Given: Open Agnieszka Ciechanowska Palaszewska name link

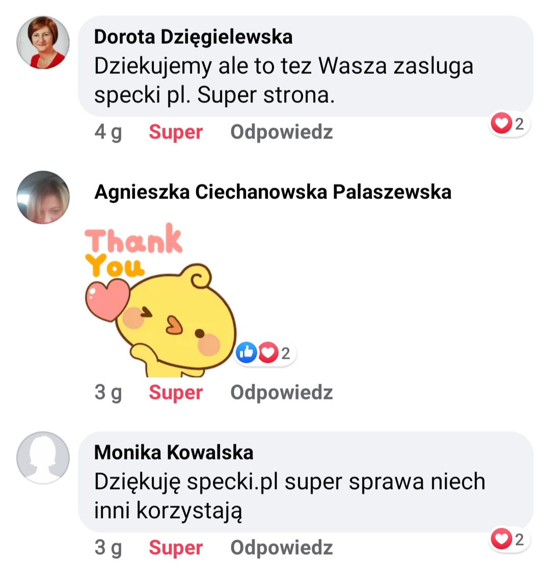Looking at the screenshot, I should point(273,192).
